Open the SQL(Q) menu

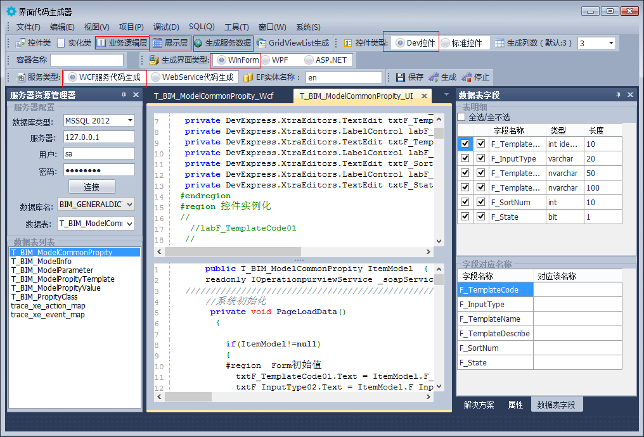202,27
